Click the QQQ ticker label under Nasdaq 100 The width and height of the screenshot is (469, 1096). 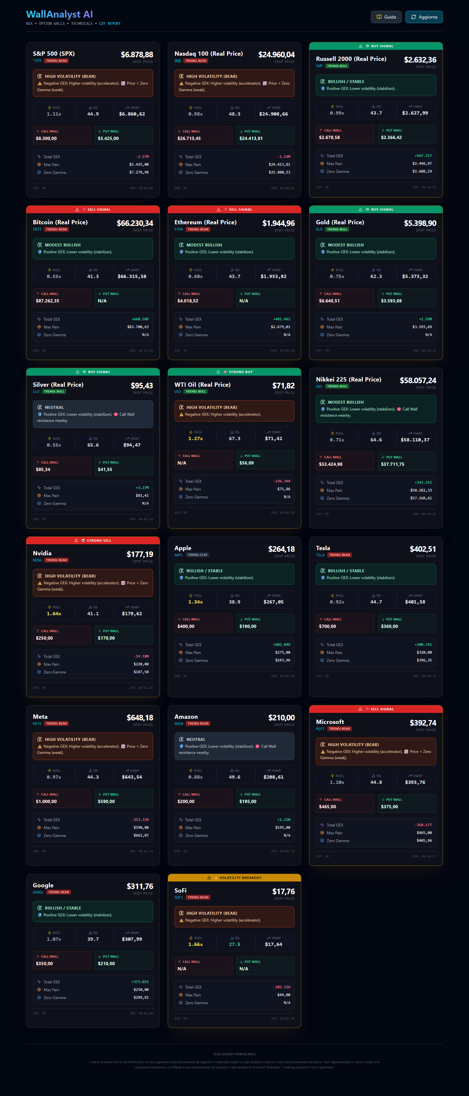coord(178,61)
